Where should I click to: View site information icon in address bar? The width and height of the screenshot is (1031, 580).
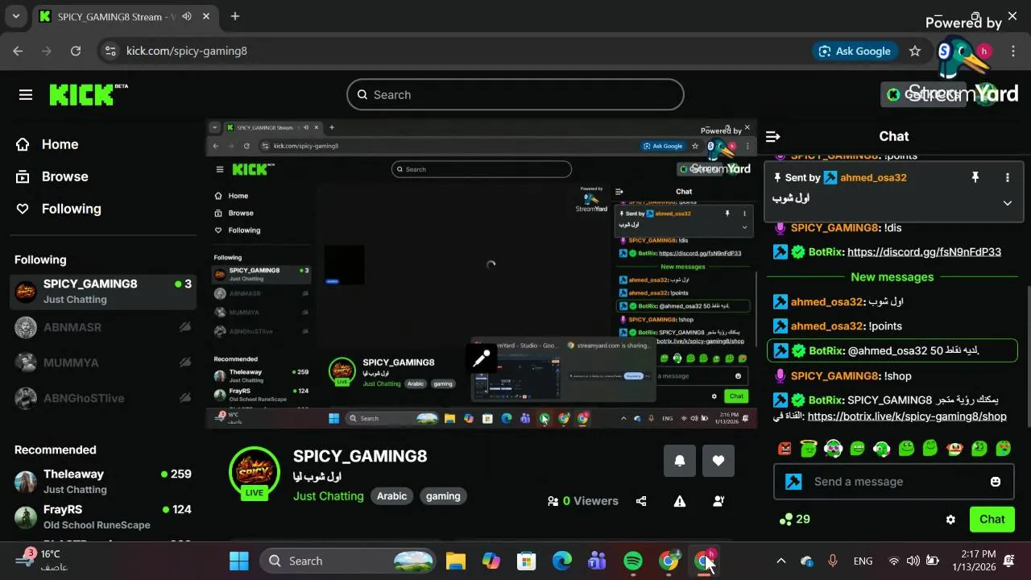pyautogui.click(x=110, y=51)
